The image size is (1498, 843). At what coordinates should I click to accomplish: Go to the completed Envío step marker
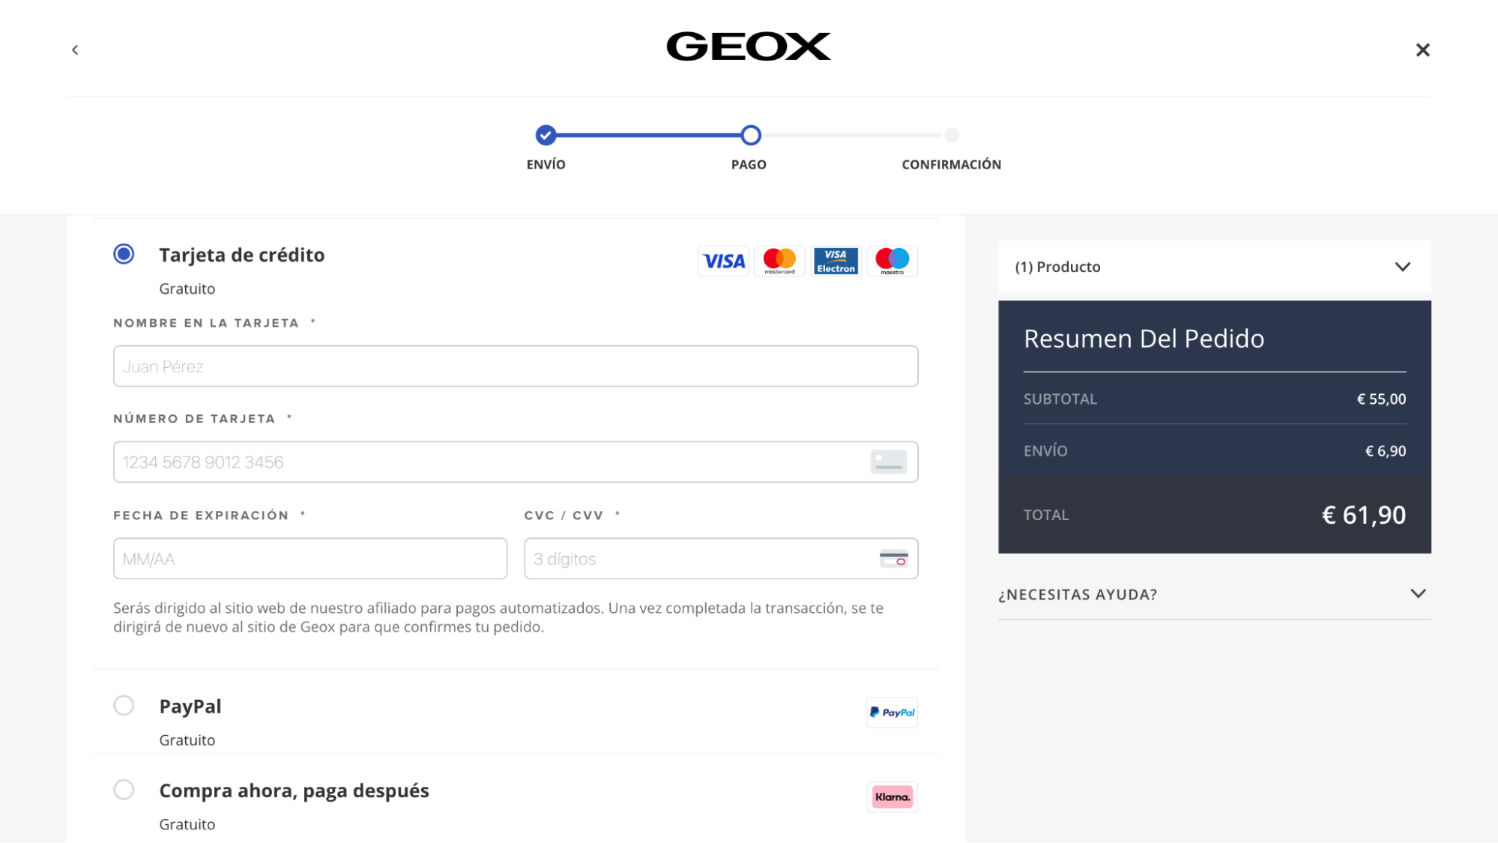point(546,136)
